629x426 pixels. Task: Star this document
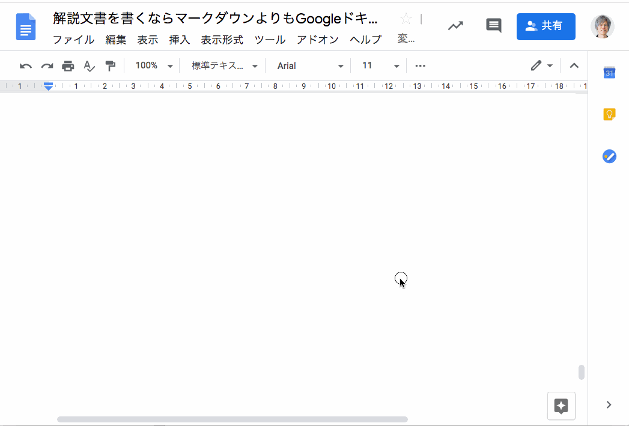click(x=406, y=19)
